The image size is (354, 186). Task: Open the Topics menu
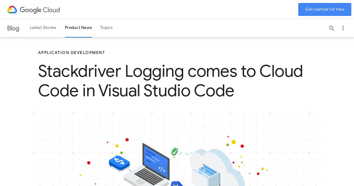(x=106, y=28)
